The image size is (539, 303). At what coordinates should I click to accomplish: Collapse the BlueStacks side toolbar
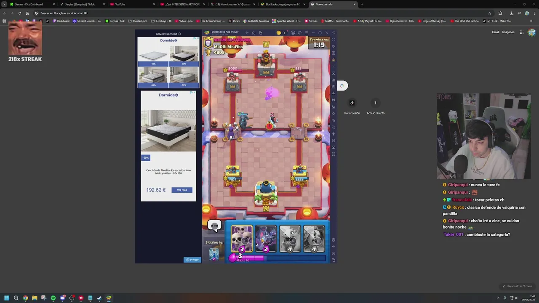click(x=334, y=33)
